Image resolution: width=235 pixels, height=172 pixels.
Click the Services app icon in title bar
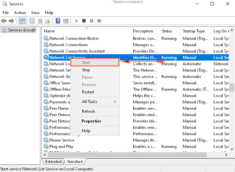point(4,4)
